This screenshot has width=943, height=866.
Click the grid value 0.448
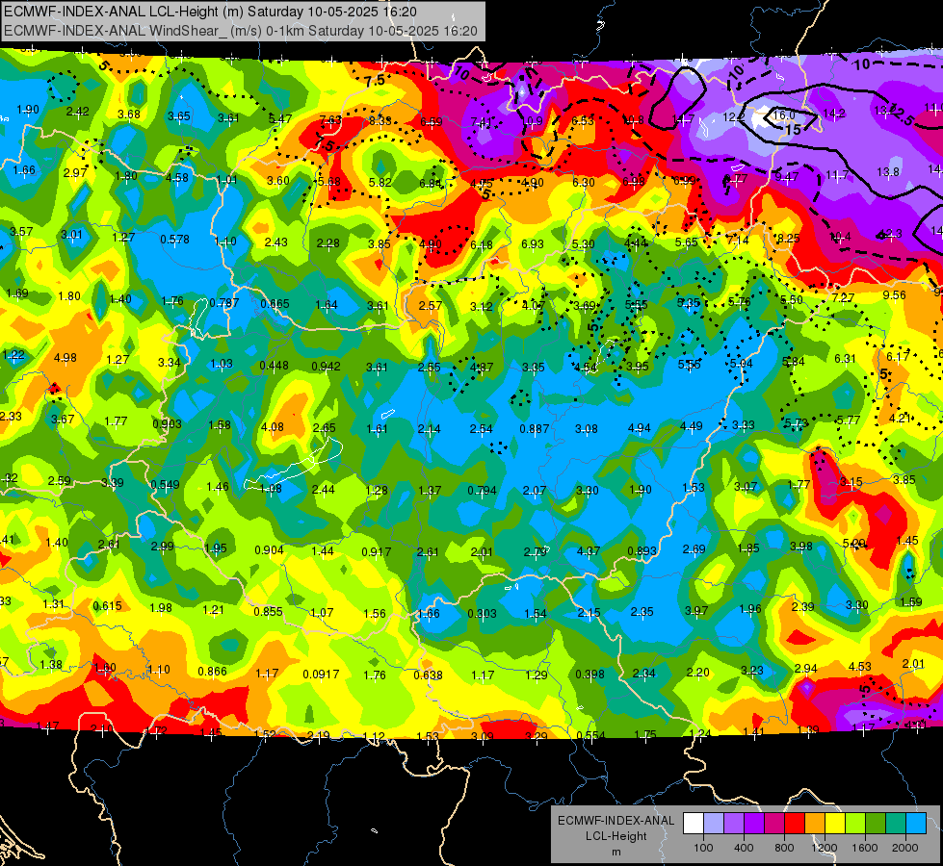click(274, 366)
